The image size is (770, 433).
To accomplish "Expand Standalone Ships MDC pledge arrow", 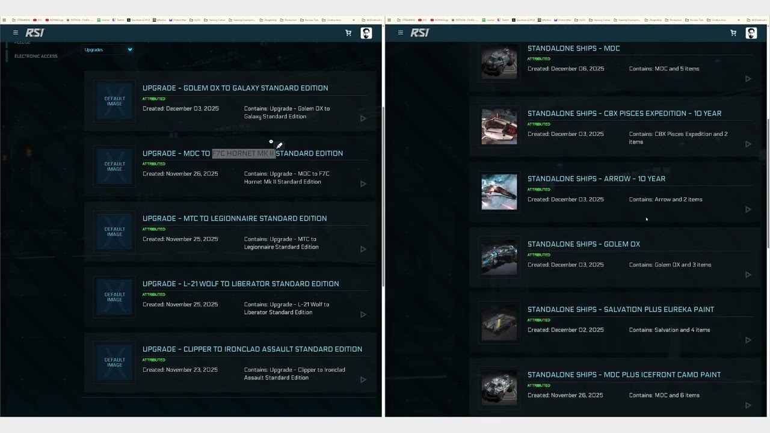I will [x=748, y=79].
